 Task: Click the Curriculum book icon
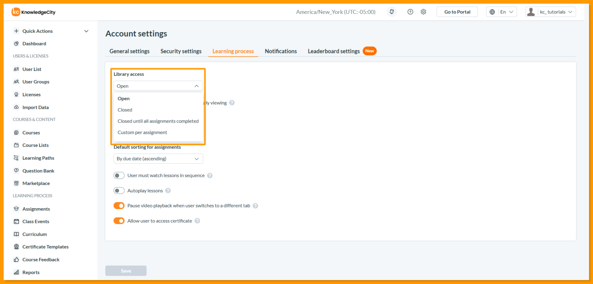tap(17, 234)
